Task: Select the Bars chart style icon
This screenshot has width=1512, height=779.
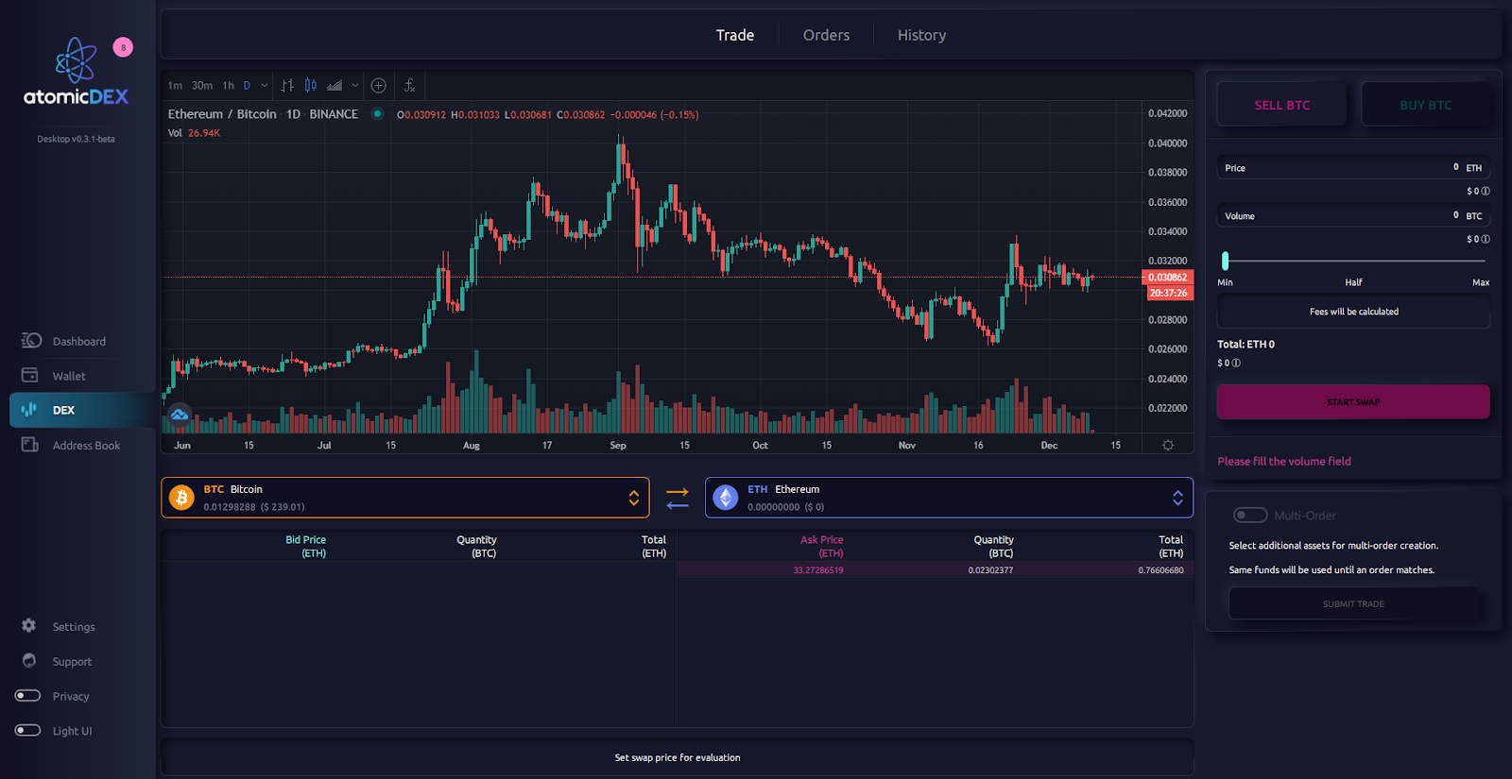Action: click(x=287, y=85)
